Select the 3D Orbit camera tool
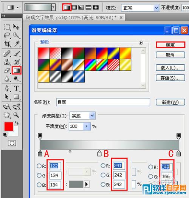 (17, 107)
